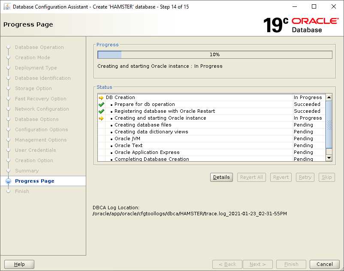Screen dimensions: 344x271
Task: Click the Java icon in the title bar
Action: pyautogui.click(x=7, y=6)
